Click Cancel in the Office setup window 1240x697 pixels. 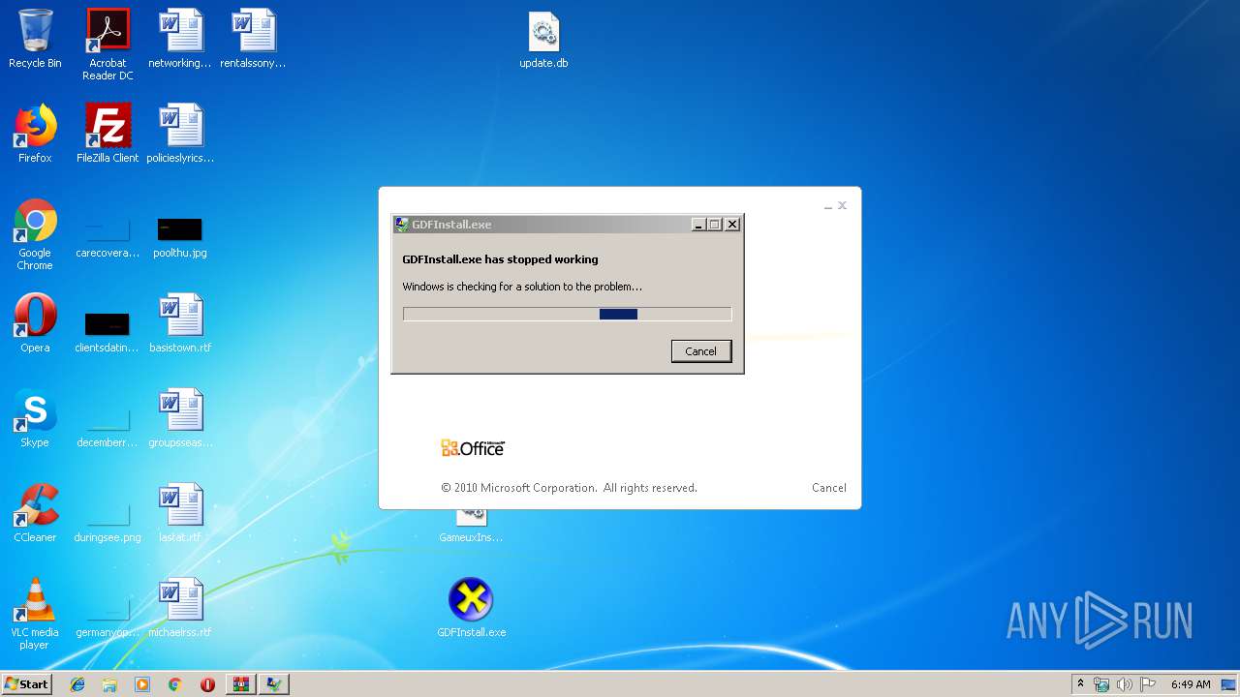coord(829,488)
